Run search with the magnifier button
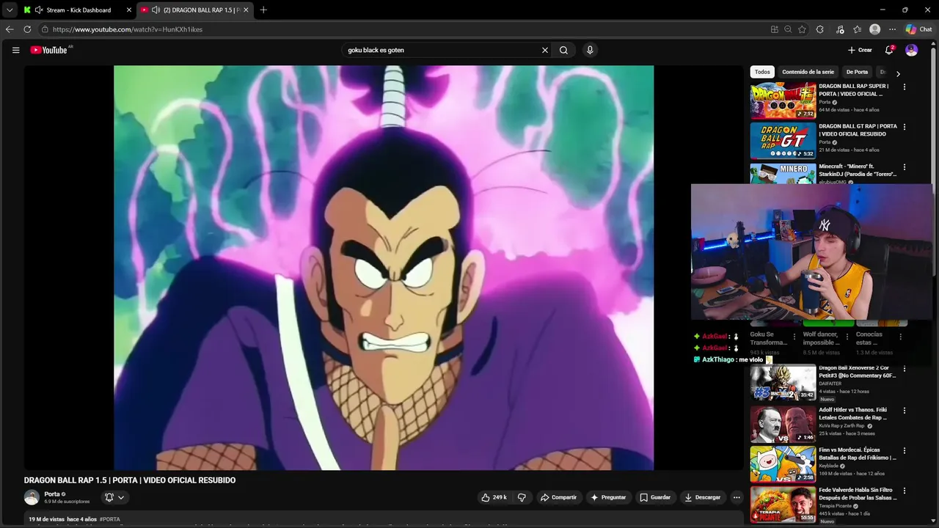 tap(563, 50)
